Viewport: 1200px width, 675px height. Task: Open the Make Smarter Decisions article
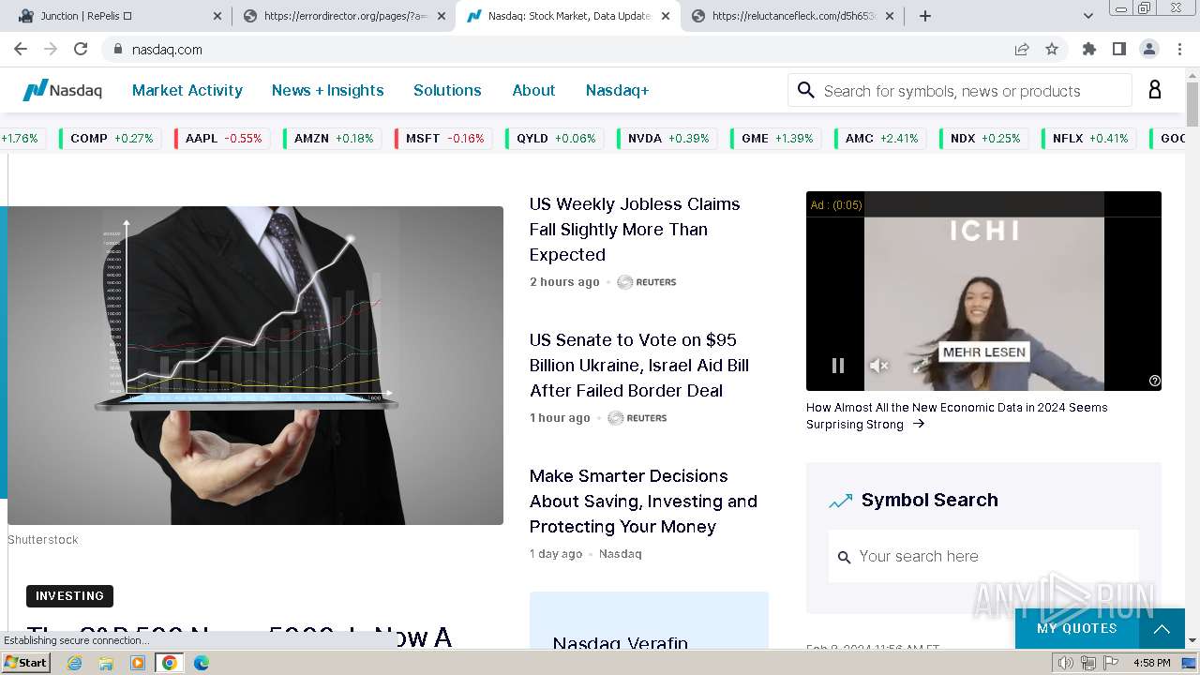pyautogui.click(x=643, y=501)
